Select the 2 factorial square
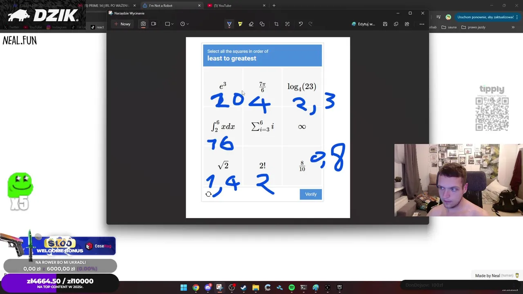This screenshot has width=523, height=294. click(x=262, y=166)
